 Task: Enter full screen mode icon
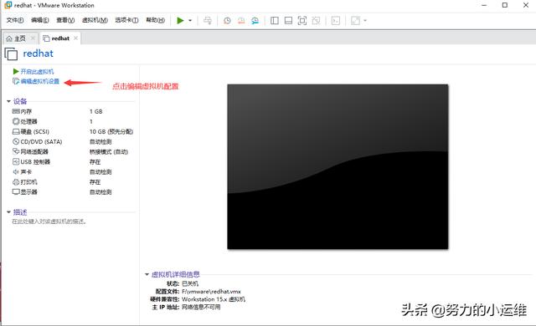coord(302,20)
